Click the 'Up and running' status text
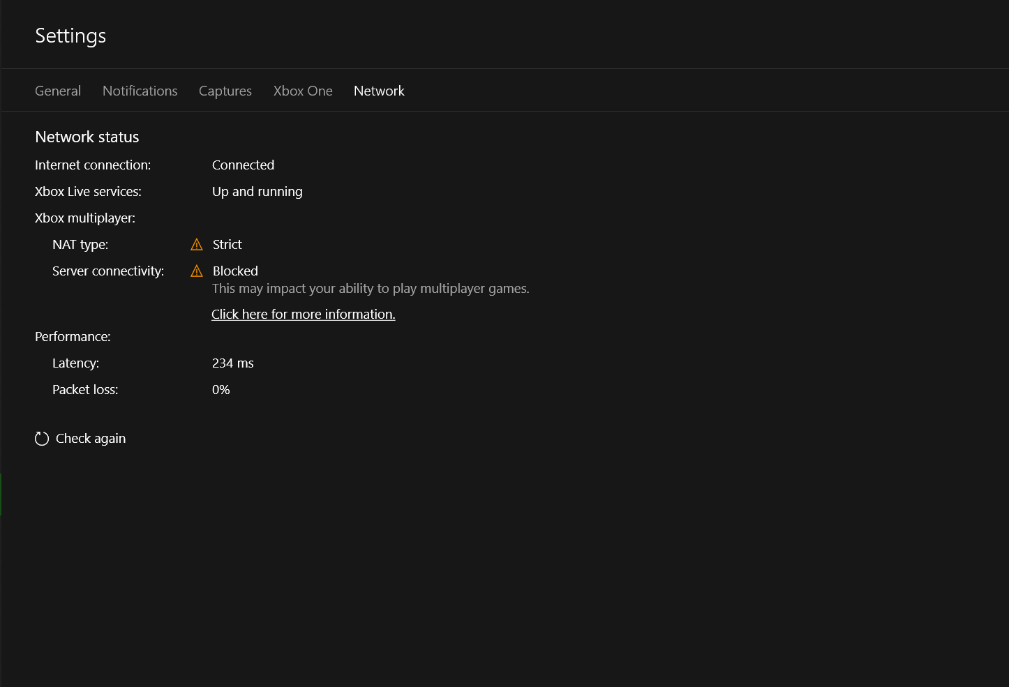 (257, 192)
